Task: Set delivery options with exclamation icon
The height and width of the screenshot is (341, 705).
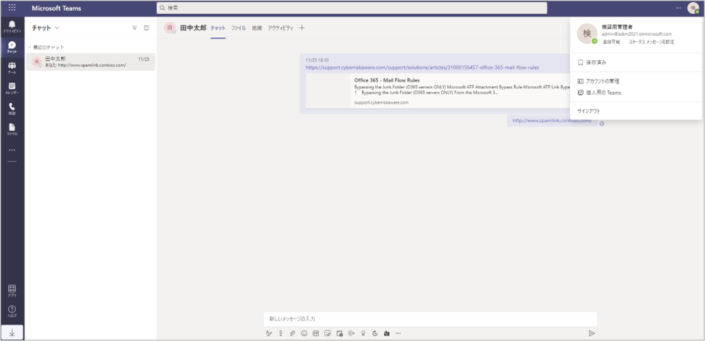Action: point(281,333)
